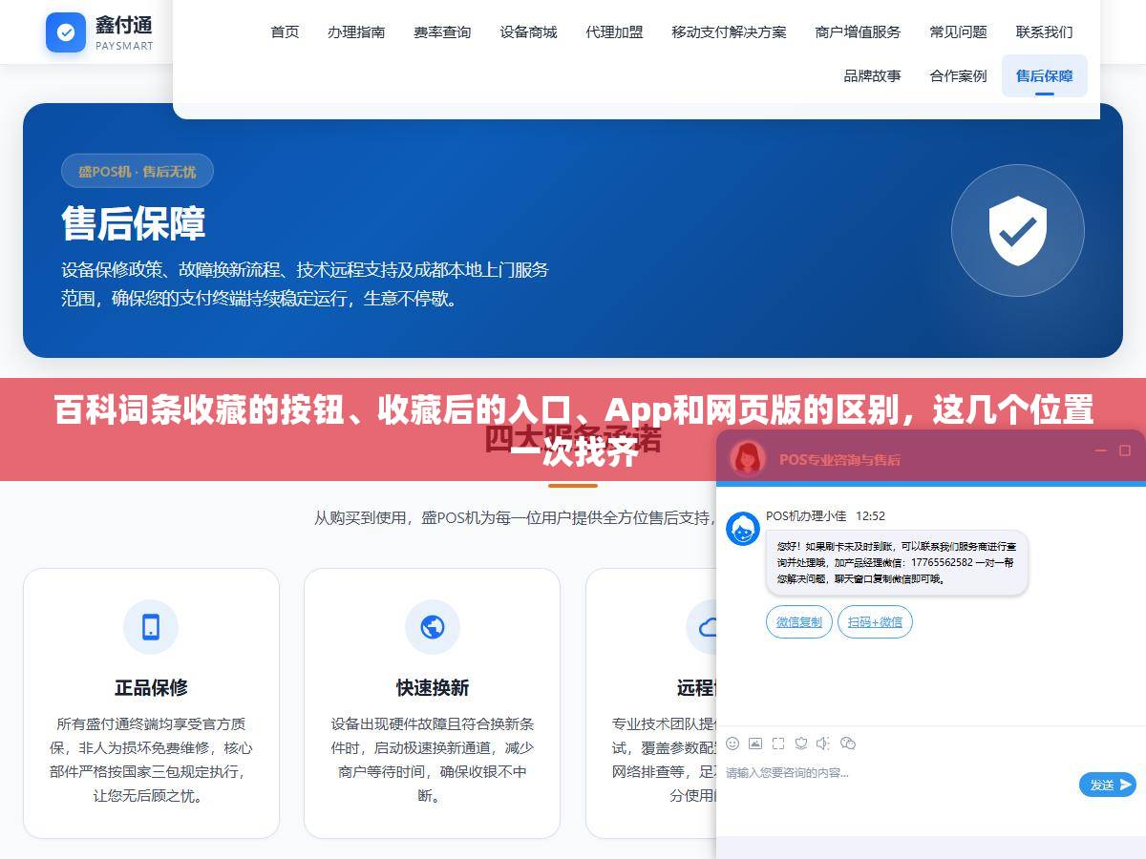Click the red-haired avatar in chat header

coord(748,458)
